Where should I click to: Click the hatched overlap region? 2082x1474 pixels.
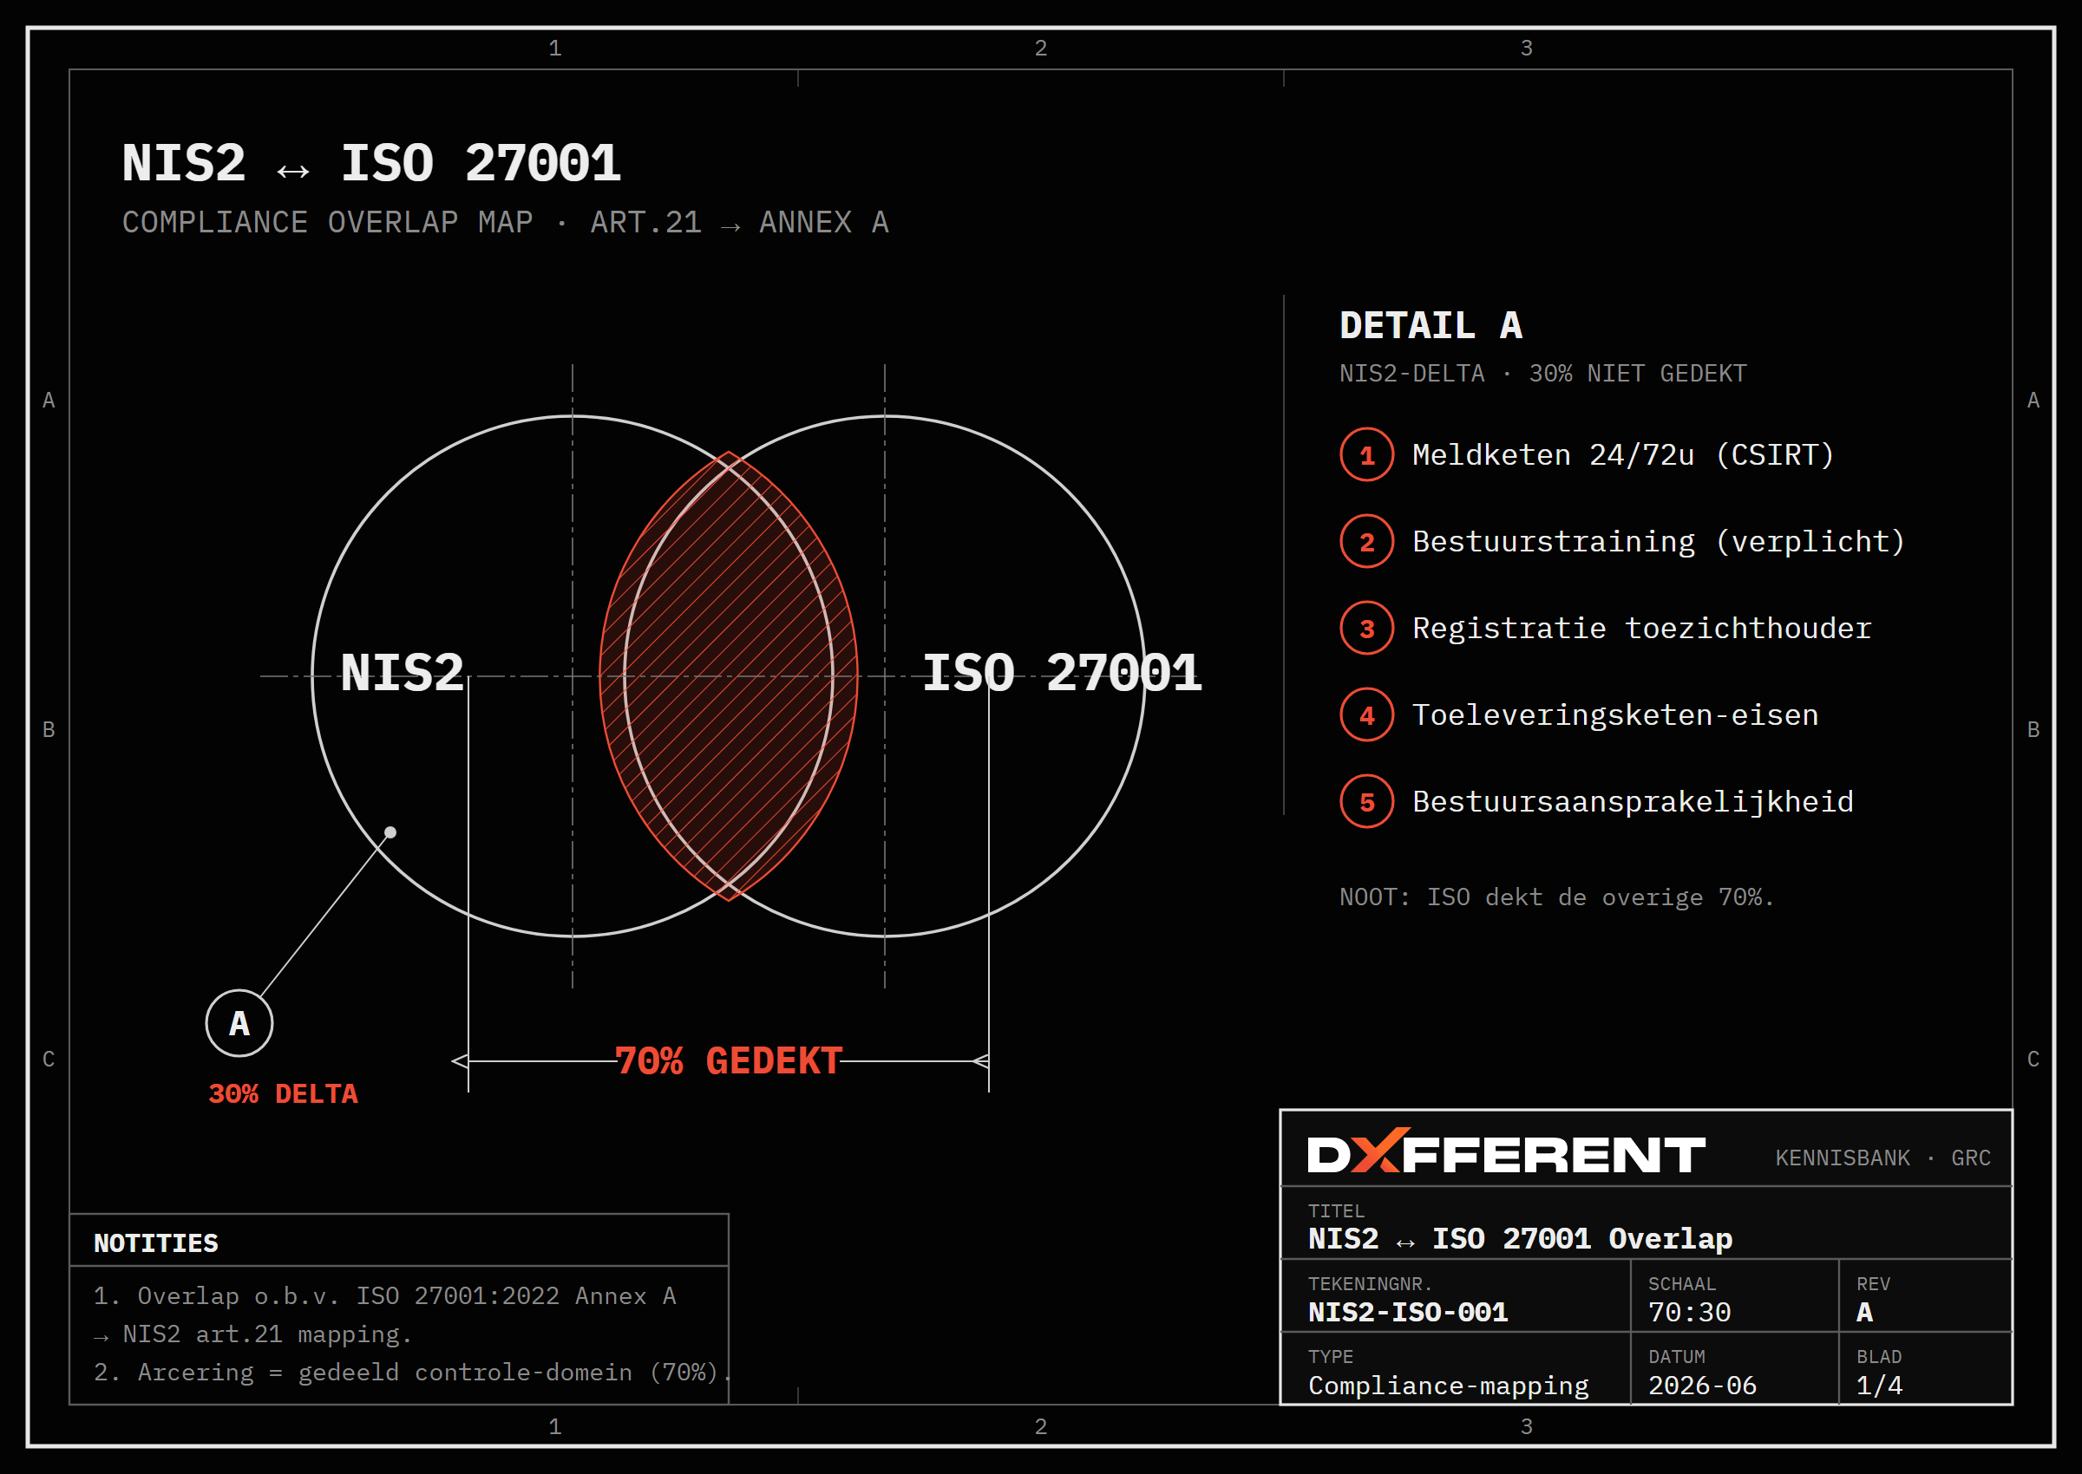coord(728,676)
